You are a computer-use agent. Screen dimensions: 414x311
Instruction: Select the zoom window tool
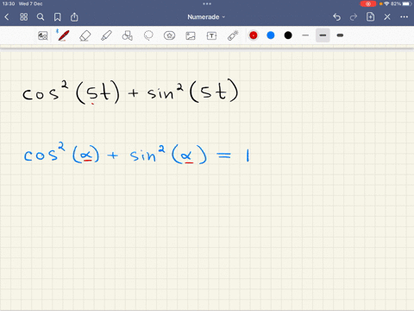tap(43, 35)
